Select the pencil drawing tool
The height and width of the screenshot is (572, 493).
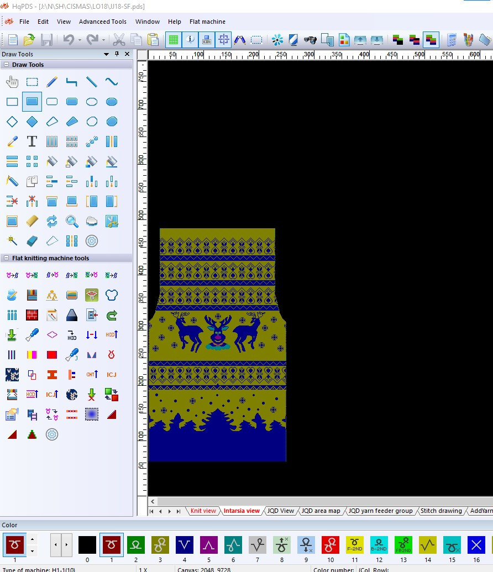pos(52,82)
